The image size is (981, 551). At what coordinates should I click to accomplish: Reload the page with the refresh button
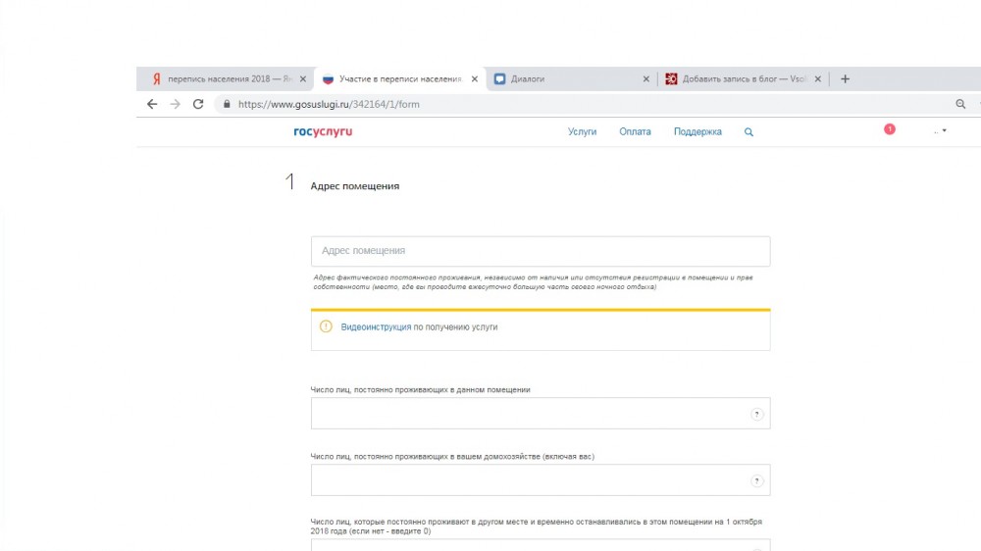tap(198, 104)
